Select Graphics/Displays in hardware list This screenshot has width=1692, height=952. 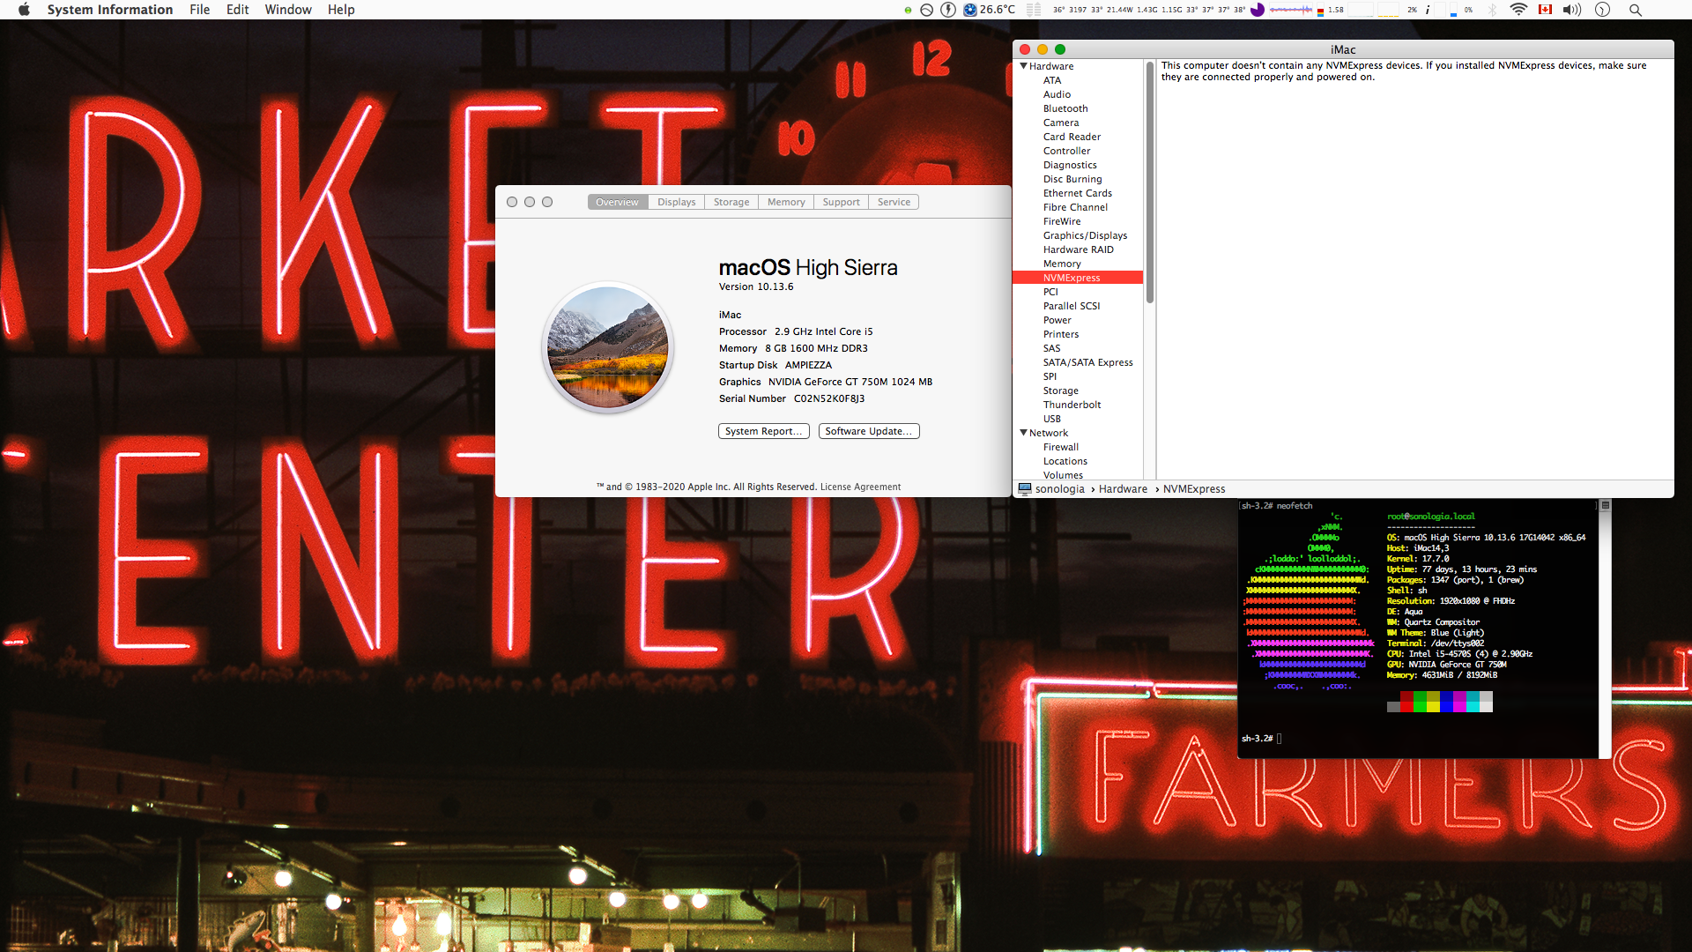1085,235
